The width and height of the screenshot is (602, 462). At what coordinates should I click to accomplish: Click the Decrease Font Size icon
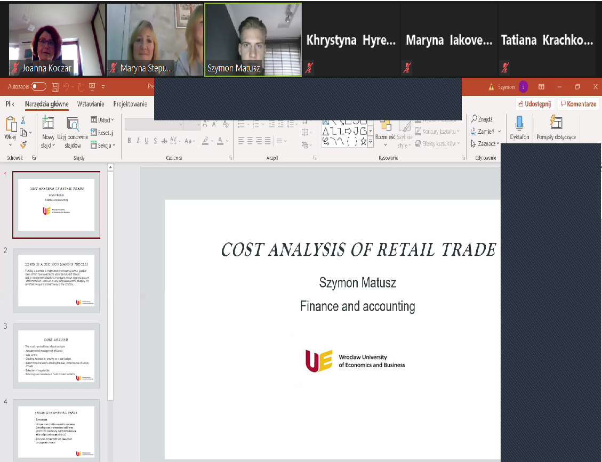[x=214, y=124]
